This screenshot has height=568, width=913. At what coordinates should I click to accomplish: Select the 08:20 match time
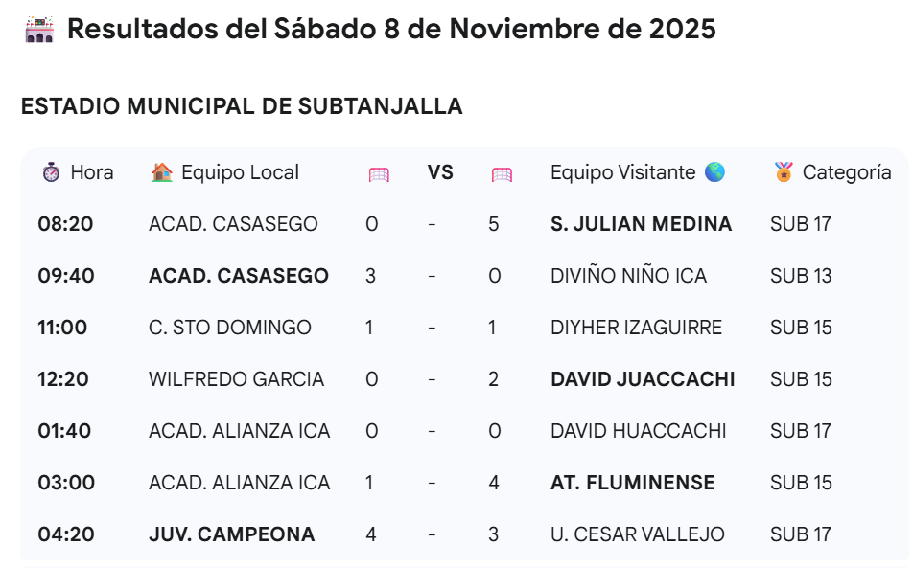[x=65, y=224]
